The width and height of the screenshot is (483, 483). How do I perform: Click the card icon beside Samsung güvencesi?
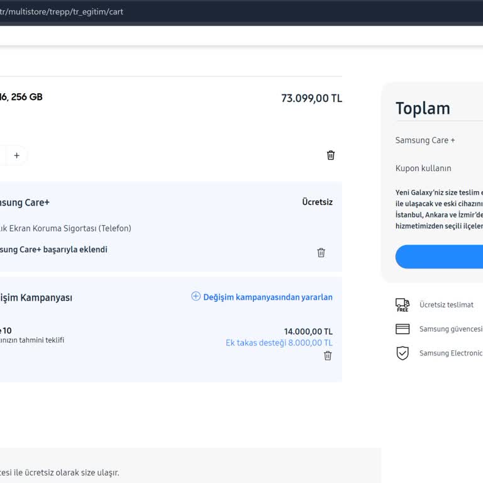tap(402, 329)
